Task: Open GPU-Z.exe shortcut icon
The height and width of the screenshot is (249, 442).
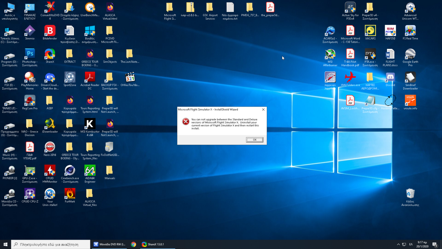Action: point(30,174)
